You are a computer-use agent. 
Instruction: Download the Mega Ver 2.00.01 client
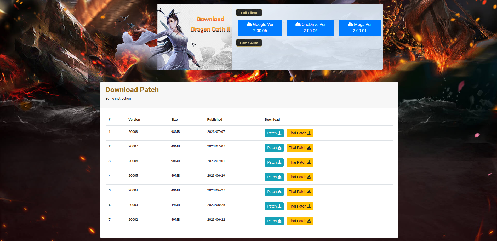359,27
